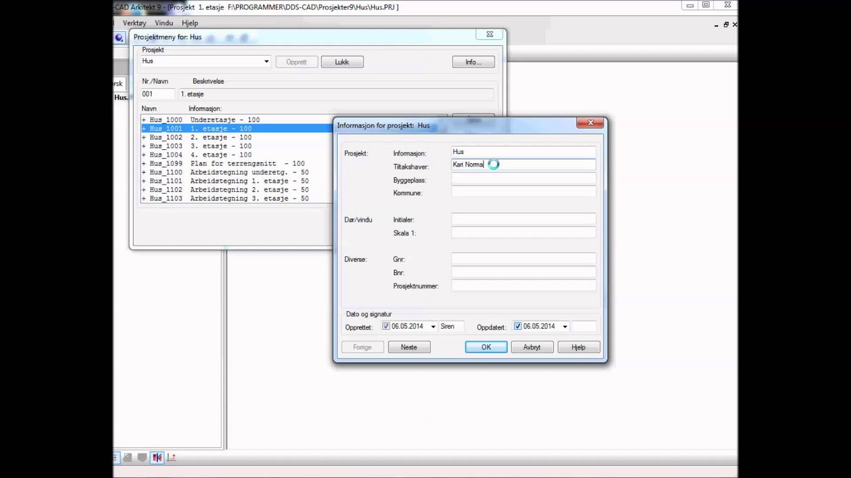
Task: Click the Beskrivelse field showing 1. etasje
Action: [336, 94]
